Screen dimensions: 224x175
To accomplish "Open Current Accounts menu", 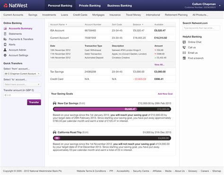I will [x=13, y=15].
